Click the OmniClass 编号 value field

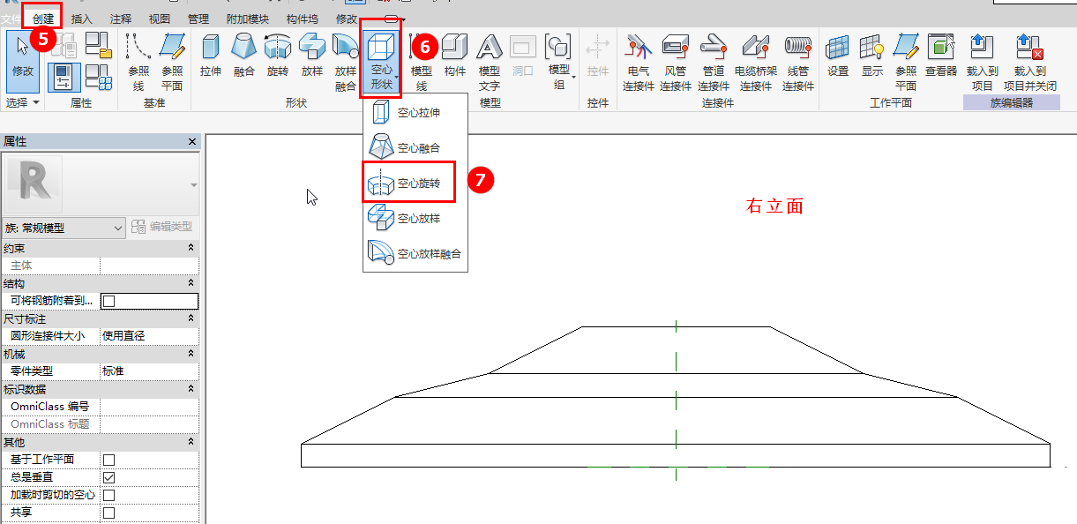click(x=150, y=407)
